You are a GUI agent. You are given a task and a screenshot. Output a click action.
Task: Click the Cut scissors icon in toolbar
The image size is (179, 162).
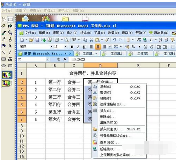[x=91, y=40]
